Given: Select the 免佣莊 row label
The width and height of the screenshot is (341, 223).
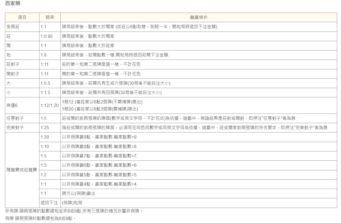Looking at the screenshot, I should 13,27.
